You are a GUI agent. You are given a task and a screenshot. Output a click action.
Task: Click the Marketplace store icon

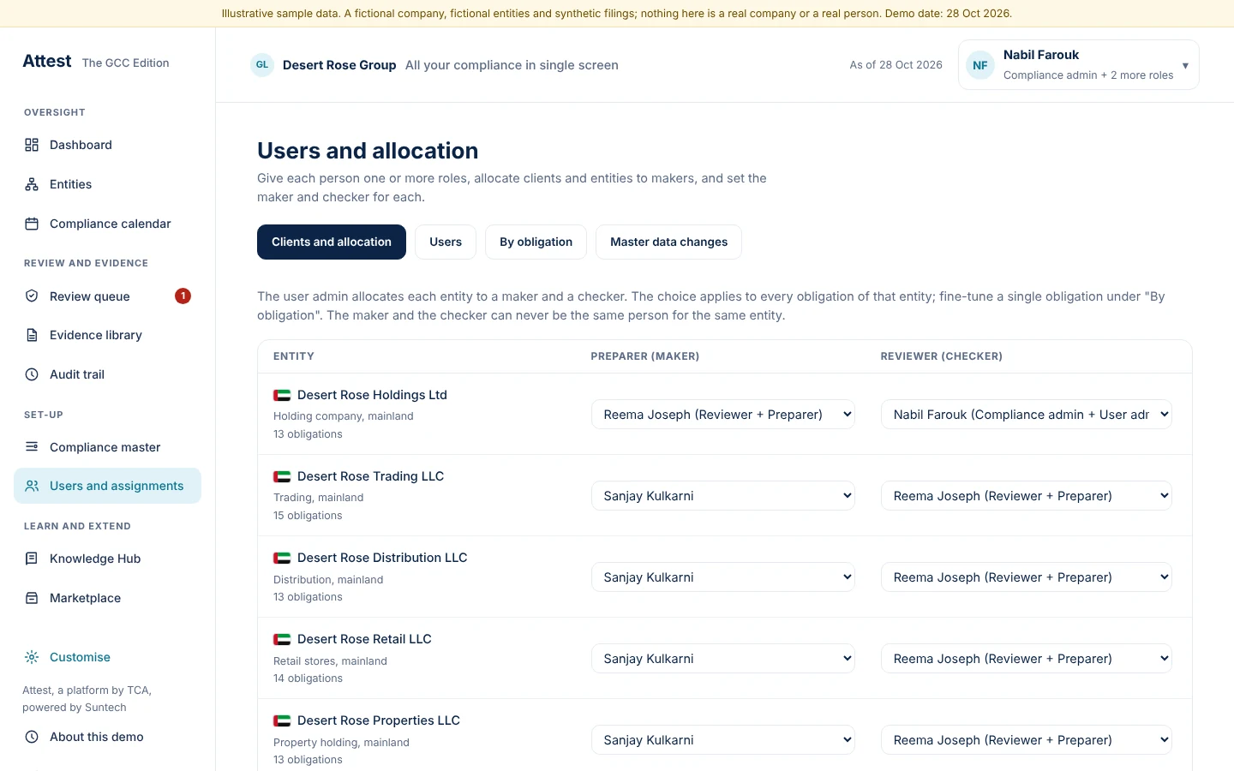pyautogui.click(x=32, y=598)
